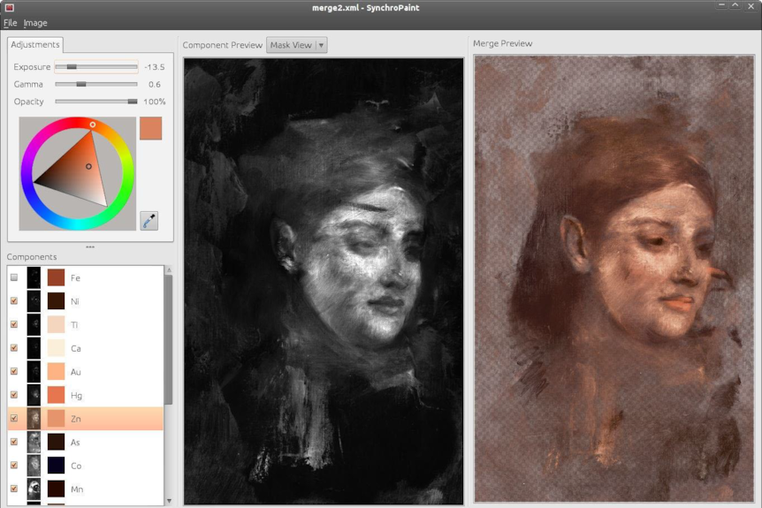Adjust the Exposure slider
This screenshot has width=762, height=508.
(96, 66)
